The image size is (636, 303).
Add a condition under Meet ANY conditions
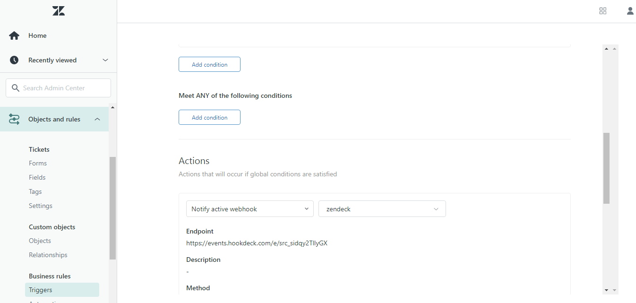point(209,117)
